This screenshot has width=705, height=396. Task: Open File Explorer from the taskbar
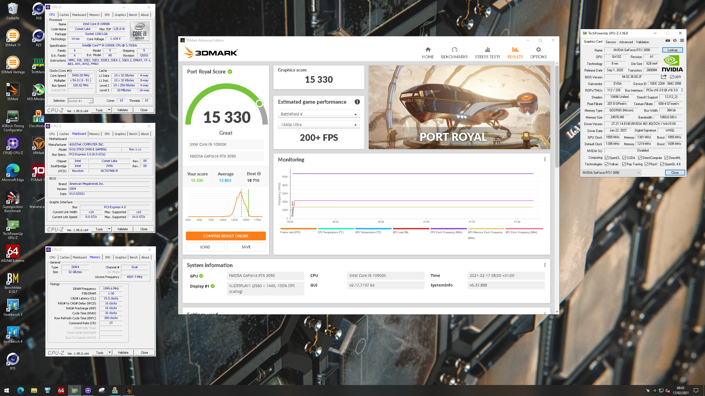(34, 390)
